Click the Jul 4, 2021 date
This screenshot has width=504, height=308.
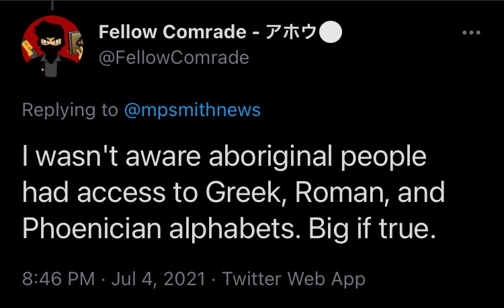(158, 278)
